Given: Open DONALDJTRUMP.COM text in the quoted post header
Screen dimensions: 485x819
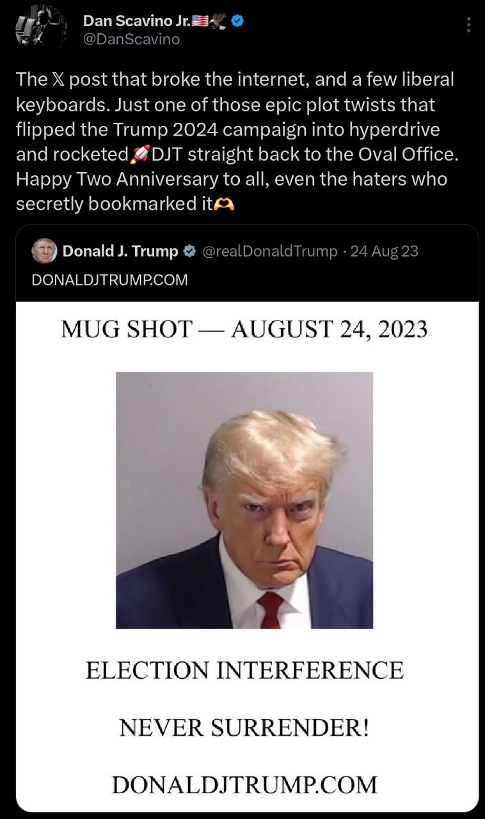Looking at the screenshot, I should pyautogui.click(x=109, y=280).
